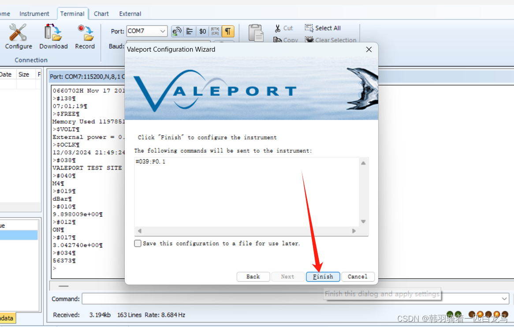514x327 pixels.
Task: Enable Save this configuration to a file
Action: click(x=138, y=243)
